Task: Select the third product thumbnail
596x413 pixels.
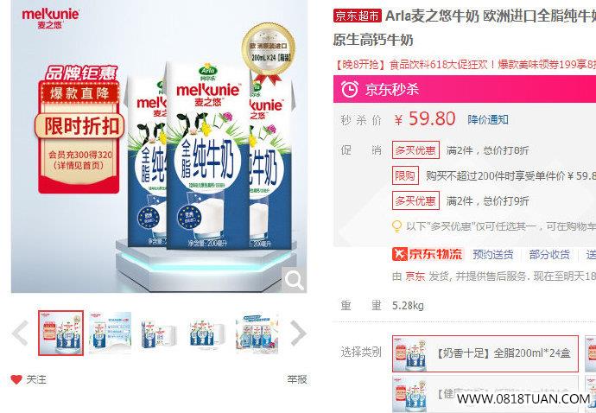Action: 159,334
